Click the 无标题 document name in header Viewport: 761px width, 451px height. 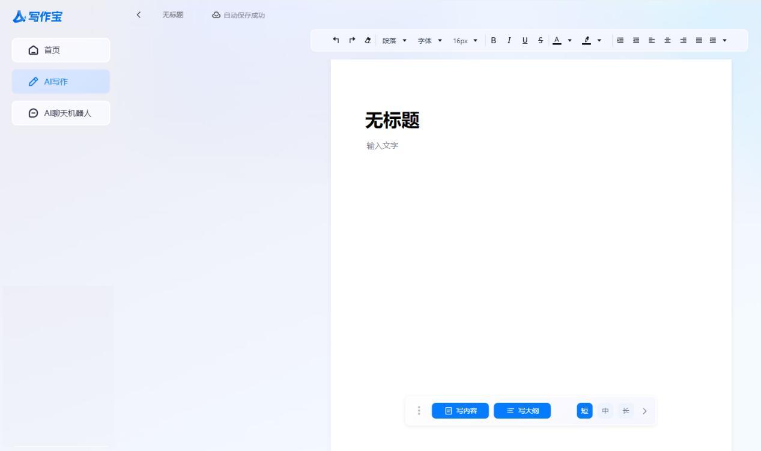pos(173,15)
